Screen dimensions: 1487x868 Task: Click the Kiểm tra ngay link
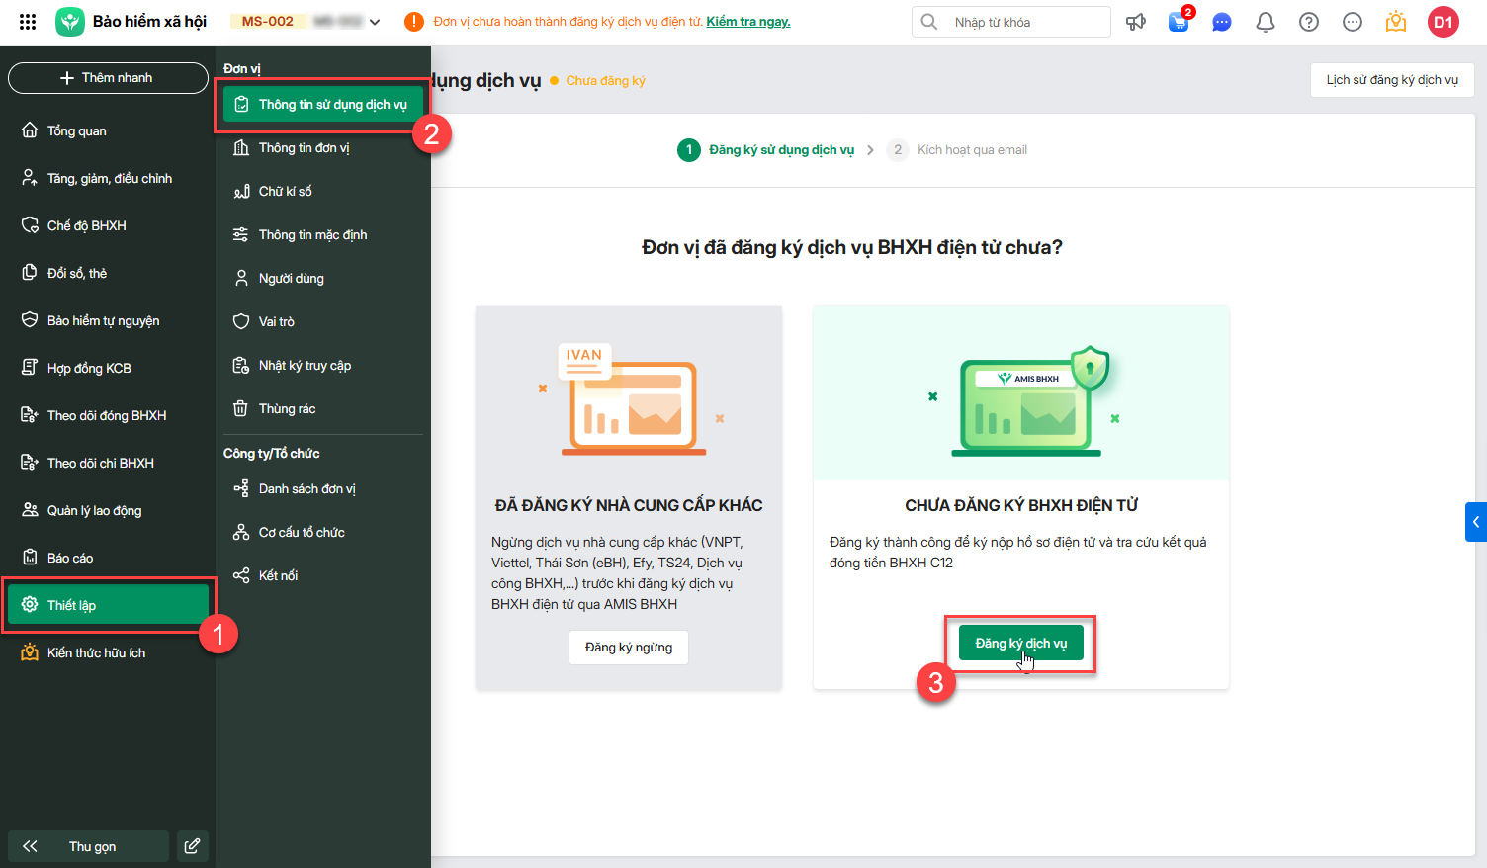coord(747,22)
